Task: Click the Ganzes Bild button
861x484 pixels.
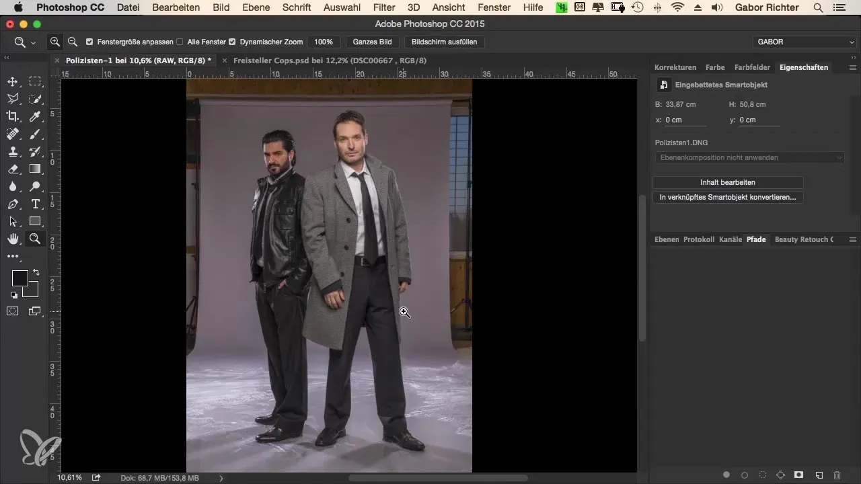Action: pos(372,42)
